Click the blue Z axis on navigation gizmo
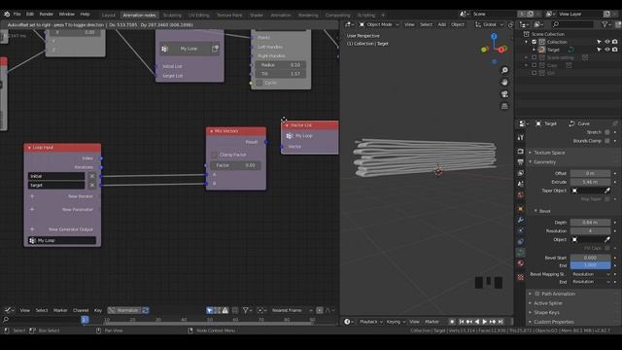The height and width of the screenshot is (350, 622). click(x=494, y=37)
